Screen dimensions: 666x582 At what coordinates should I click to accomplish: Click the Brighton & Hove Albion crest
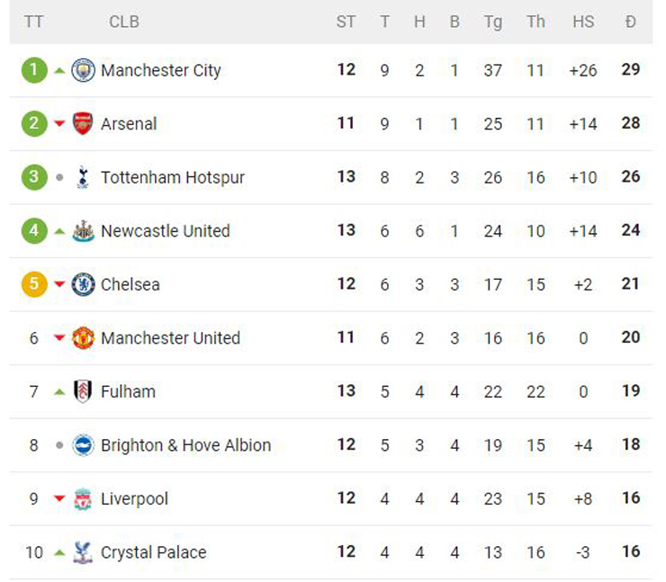(x=83, y=445)
